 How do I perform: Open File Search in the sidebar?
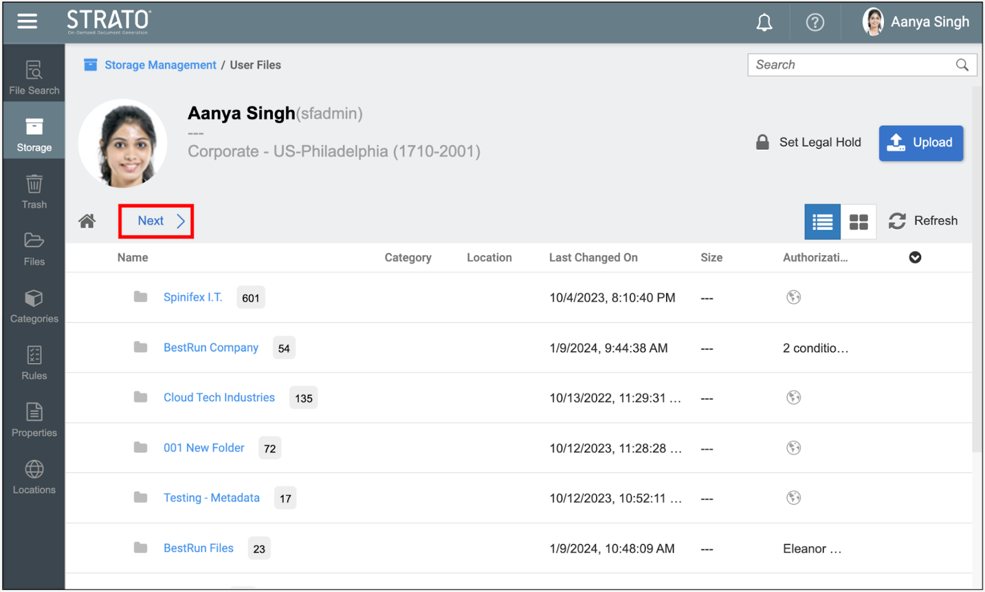pos(34,78)
